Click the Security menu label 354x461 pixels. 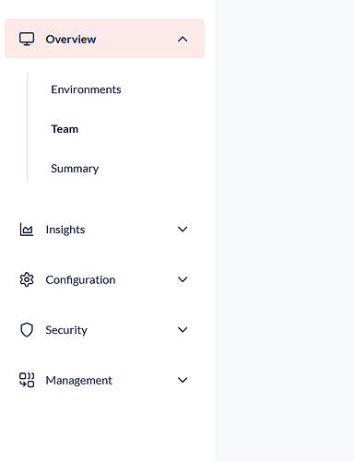[66, 330]
